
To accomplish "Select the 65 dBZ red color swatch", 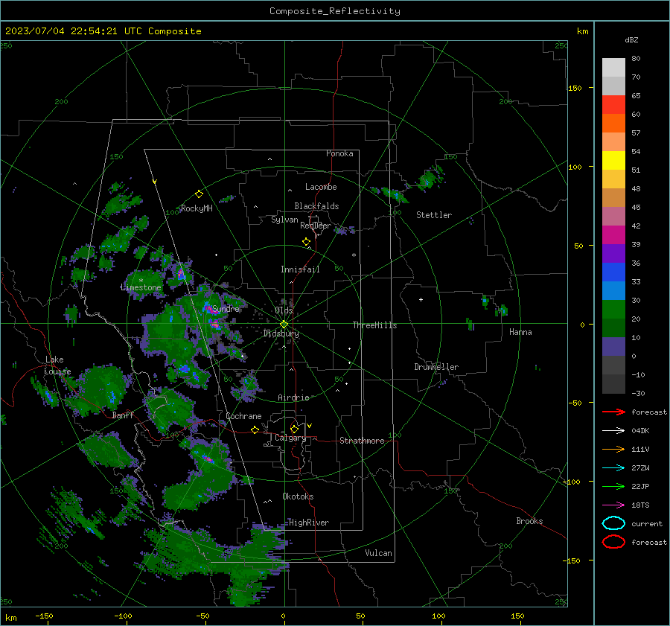I will tap(613, 105).
